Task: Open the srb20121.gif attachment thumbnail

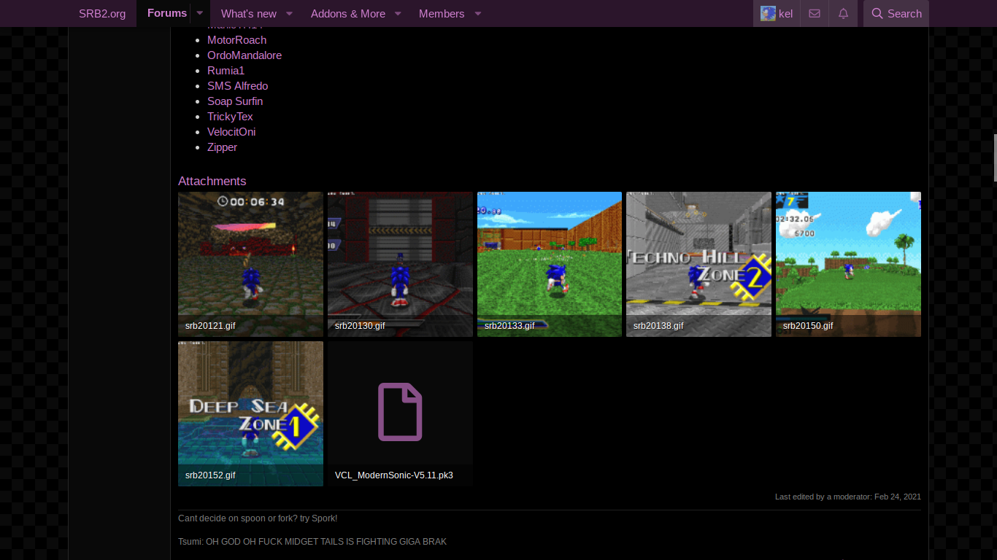Action: pyautogui.click(x=250, y=264)
